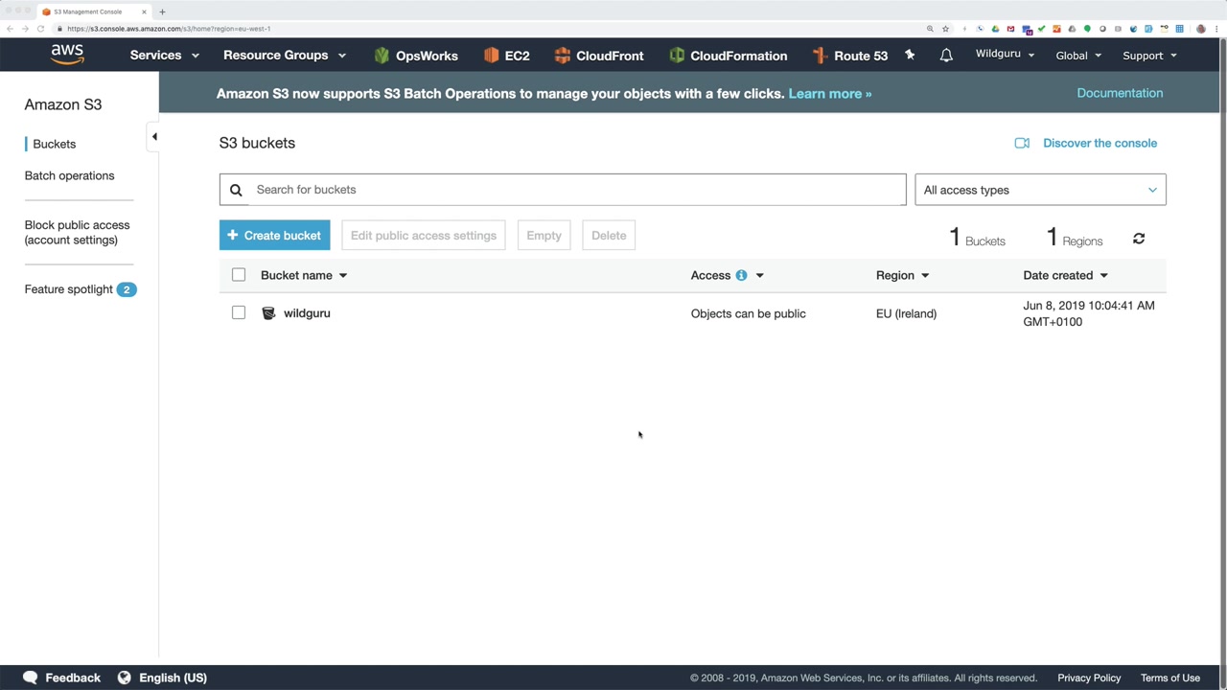Click the Empty button
Screen dimensions: 1227x690
(x=544, y=235)
